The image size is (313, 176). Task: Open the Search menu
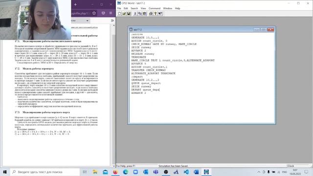pos(134,8)
